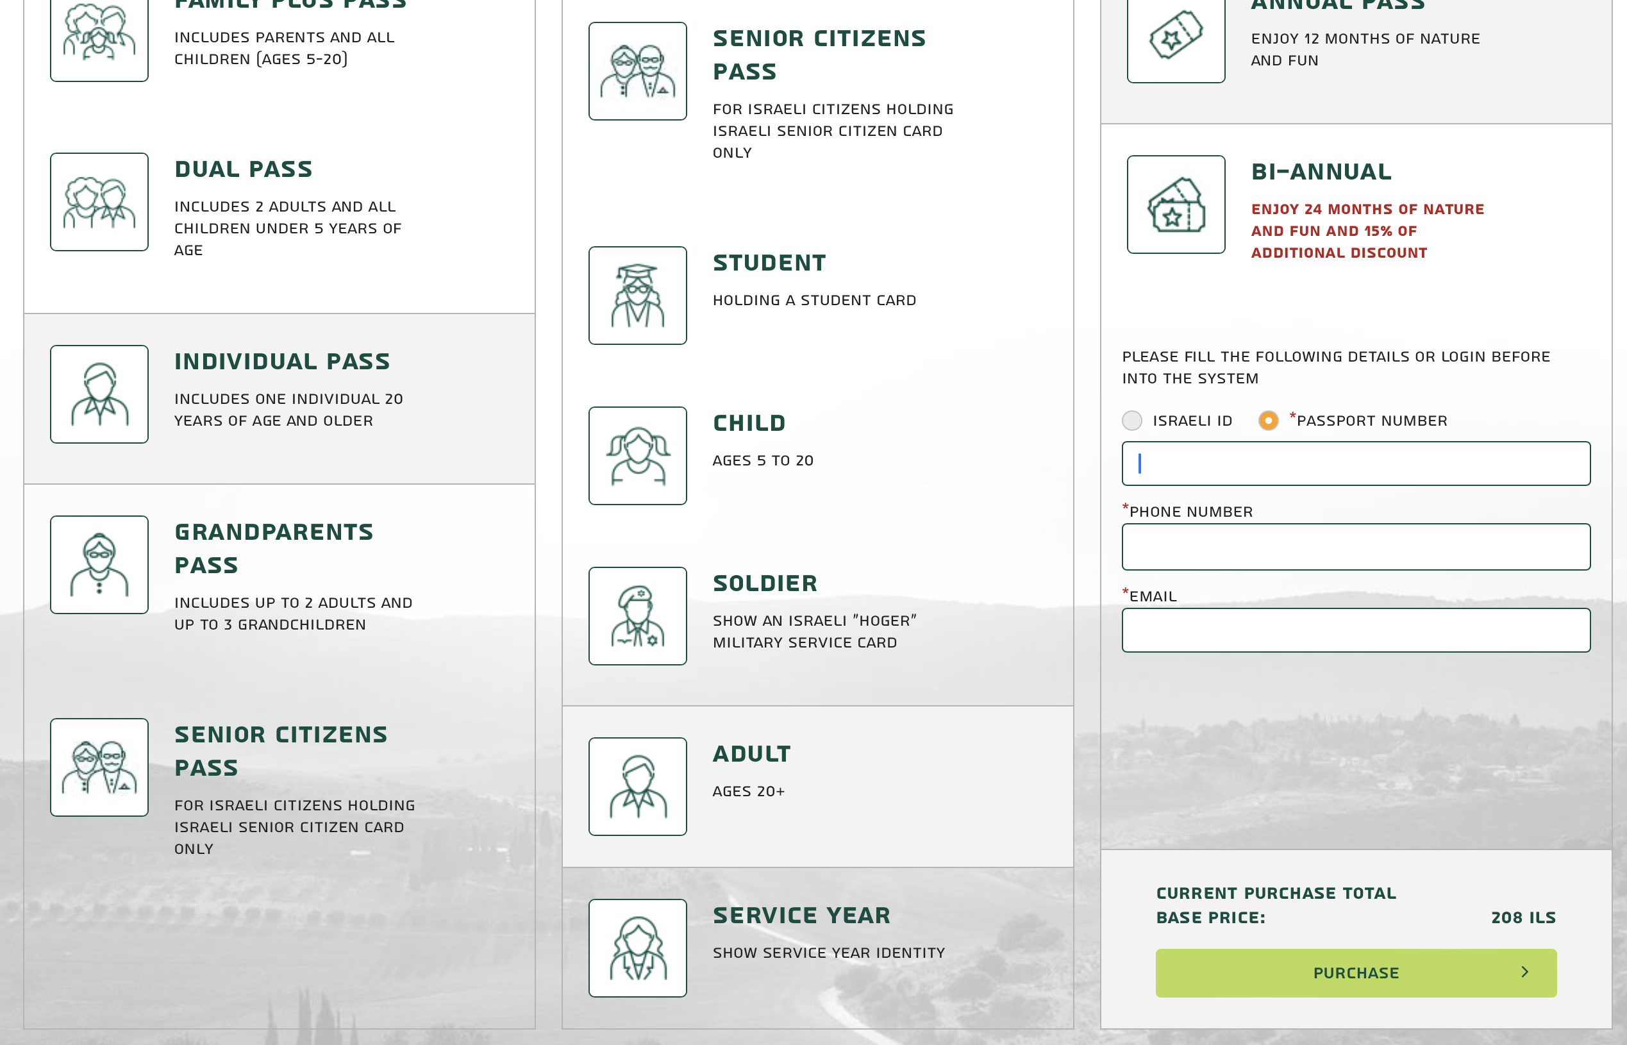
Task: Focus the passport number input field
Action: [x=1356, y=464]
